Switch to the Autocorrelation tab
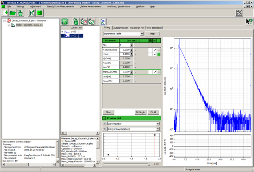Image resolution: width=254 pixels, height=172 pixels. [120, 28]
